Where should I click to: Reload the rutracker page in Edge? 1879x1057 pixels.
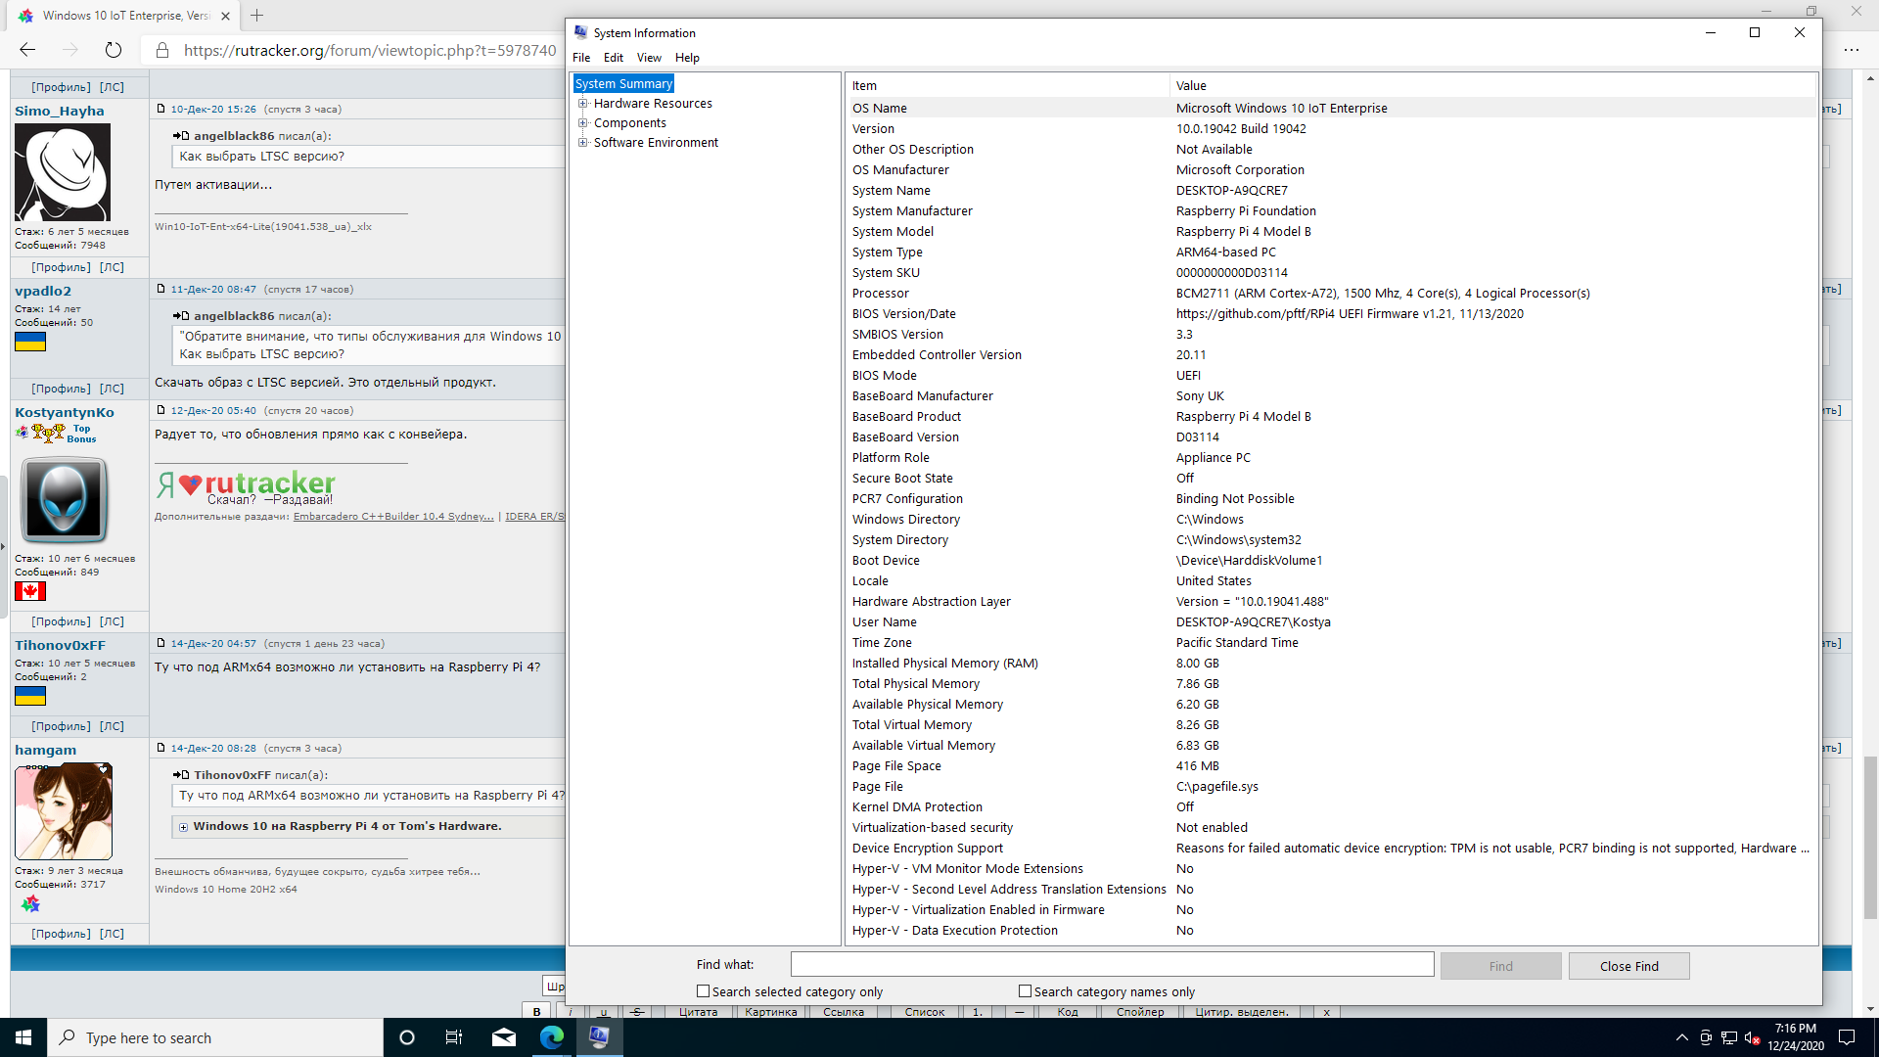pyautogui.click(x=114, y=50)
